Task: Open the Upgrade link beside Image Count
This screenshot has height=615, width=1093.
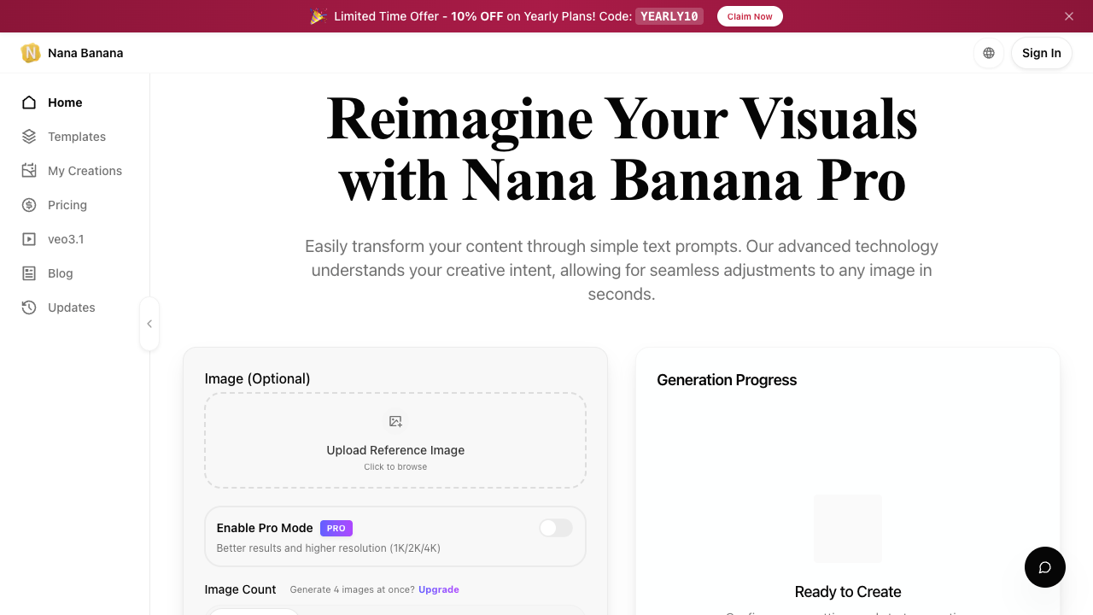Action: click(x=438, y=589)
